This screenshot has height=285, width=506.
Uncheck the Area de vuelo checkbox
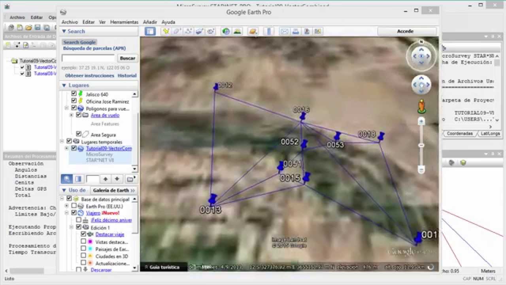tap(78, 115)
